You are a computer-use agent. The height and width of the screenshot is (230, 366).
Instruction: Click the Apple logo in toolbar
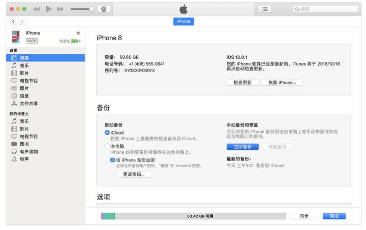(x=184, y=9)
